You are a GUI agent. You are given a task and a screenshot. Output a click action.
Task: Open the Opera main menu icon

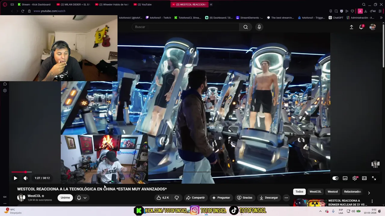(x=5, y=4)
